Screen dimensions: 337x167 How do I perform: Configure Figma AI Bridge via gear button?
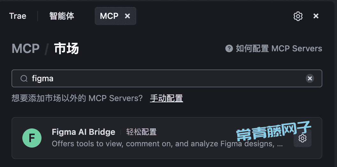(x=303, y=138)
